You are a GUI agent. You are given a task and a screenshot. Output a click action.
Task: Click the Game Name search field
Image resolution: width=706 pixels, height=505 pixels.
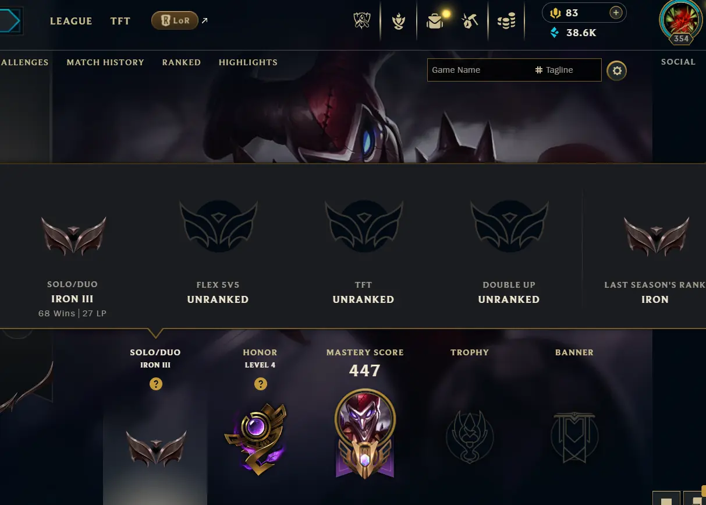[x=480, y=70]
